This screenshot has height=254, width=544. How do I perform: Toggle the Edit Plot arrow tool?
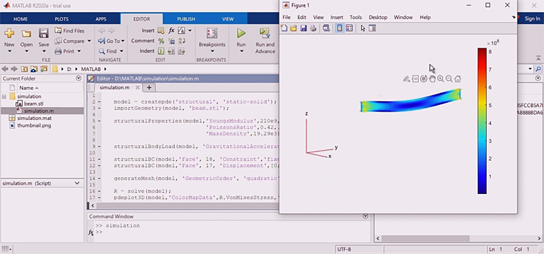pyautogui.click(x=363, y=29)
